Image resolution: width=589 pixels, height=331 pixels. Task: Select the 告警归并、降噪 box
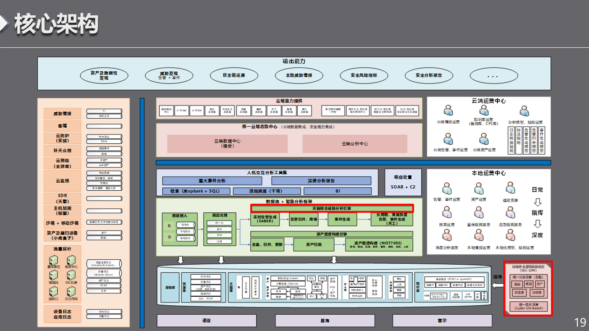click(304, 220)
